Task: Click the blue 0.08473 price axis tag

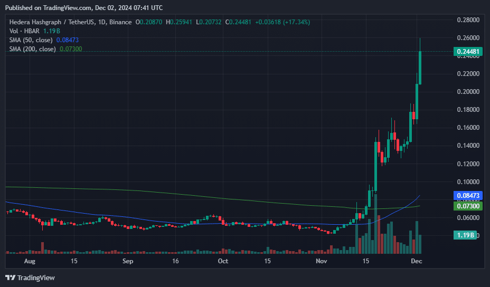Action: (x=468, y=196)
